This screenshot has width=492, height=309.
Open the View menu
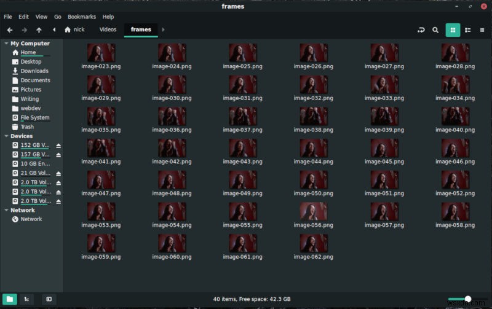click(41, 17)
